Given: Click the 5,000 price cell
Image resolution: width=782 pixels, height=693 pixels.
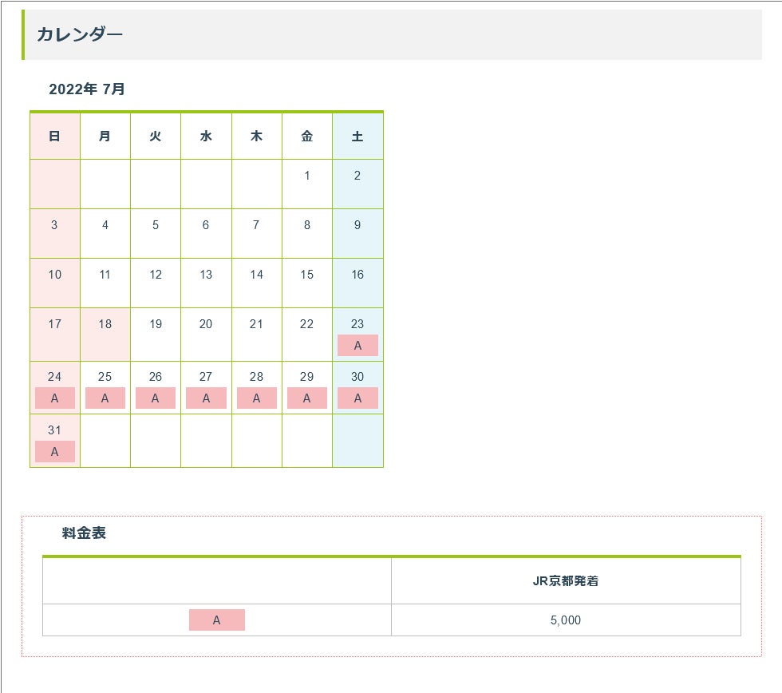Looking at the screenshot, I should [566, 620].
